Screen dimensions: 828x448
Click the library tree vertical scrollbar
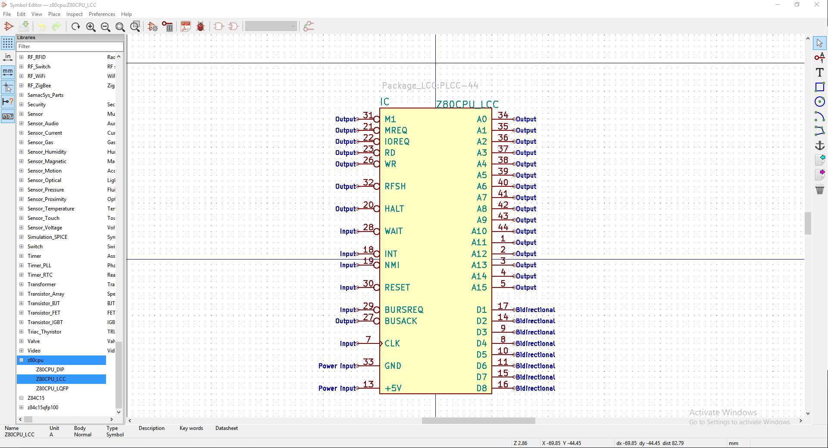(x=119, y=374)
